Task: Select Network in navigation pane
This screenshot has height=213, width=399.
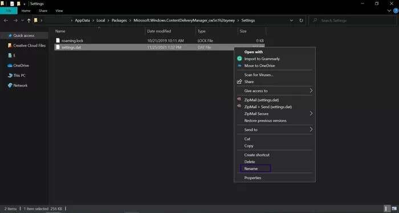Action: [x=18, y=85]
